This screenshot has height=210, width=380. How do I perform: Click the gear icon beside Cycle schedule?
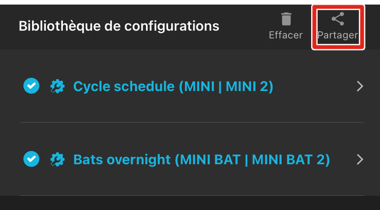[x=57, y=86]
